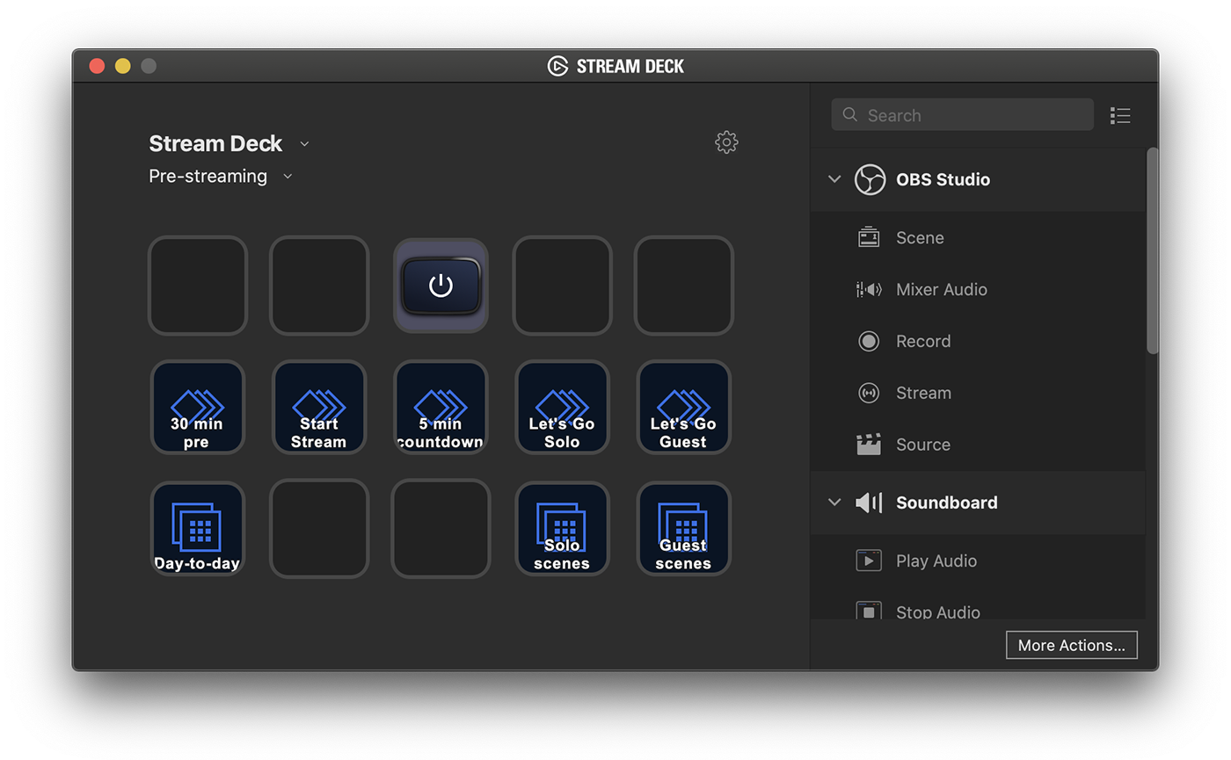Open the 'Day-to-day' folder key
Image resolution: width=1231 pixels, height=760 pixels.
click(x=197, y=528)
